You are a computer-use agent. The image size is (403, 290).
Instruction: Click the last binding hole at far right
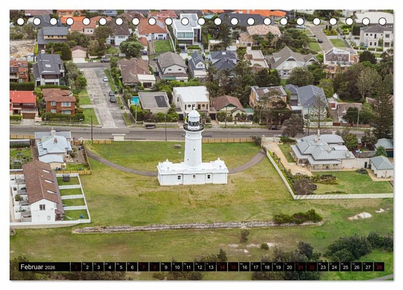pyautogui.click(x=382, y=22)
